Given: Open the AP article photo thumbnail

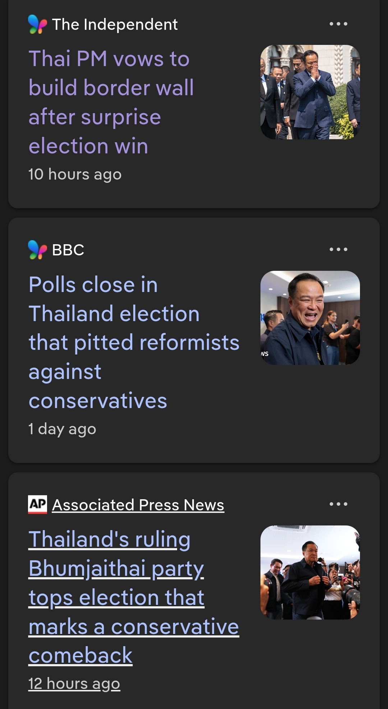Looking at the screenshot, I should [x=310, y=572].
